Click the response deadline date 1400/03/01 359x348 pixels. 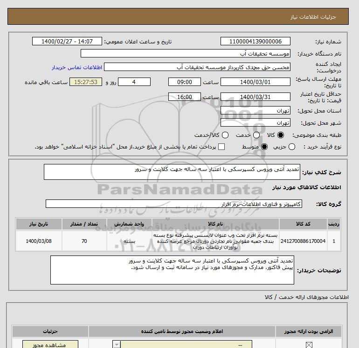tap(255, 82)
